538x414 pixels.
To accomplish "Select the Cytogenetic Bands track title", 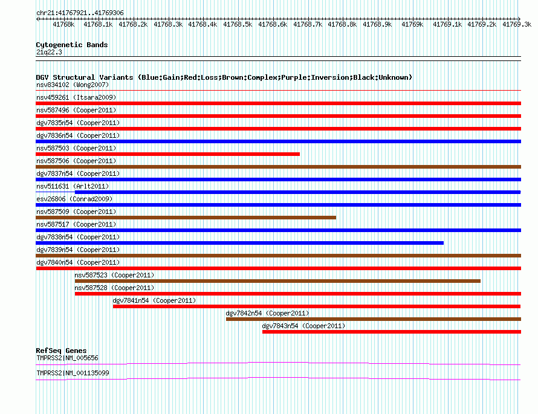I will coord(72,45).
